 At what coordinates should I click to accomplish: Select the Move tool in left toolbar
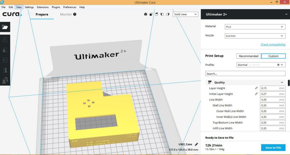pos(5,40)
